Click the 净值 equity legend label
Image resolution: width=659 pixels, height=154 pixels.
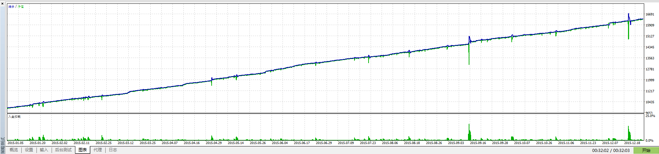point(21,7)
